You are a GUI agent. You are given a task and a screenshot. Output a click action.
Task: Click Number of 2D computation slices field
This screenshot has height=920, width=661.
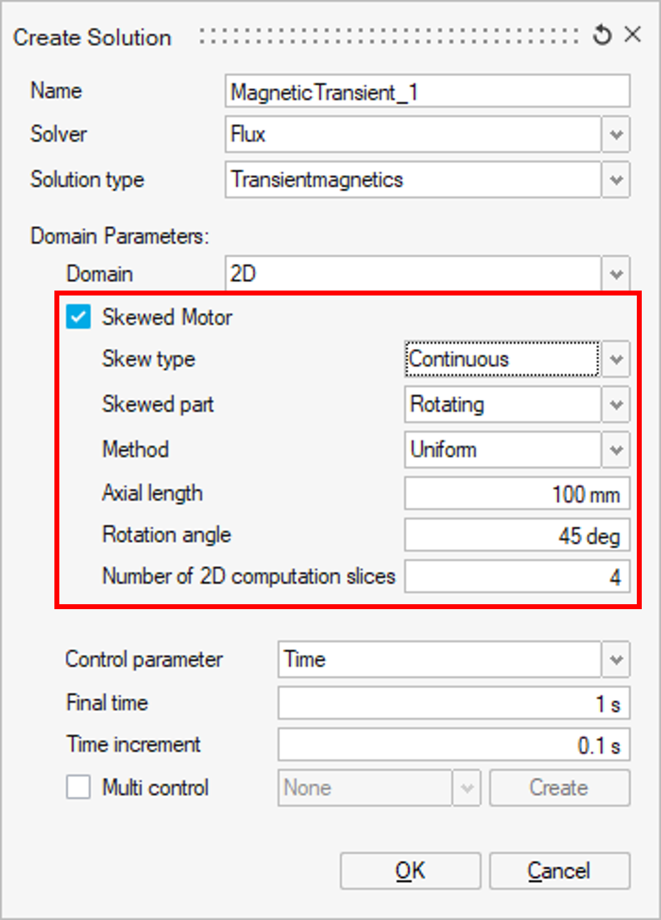[x=516, y=577]
